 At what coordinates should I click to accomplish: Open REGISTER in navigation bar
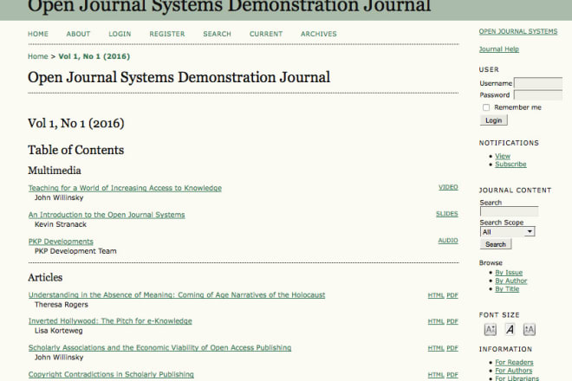(167, 34)
